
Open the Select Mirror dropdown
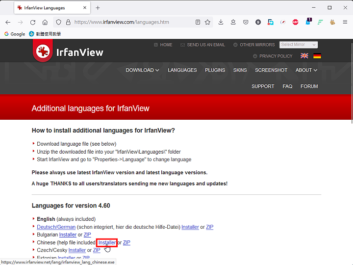[x=299, y=45]
